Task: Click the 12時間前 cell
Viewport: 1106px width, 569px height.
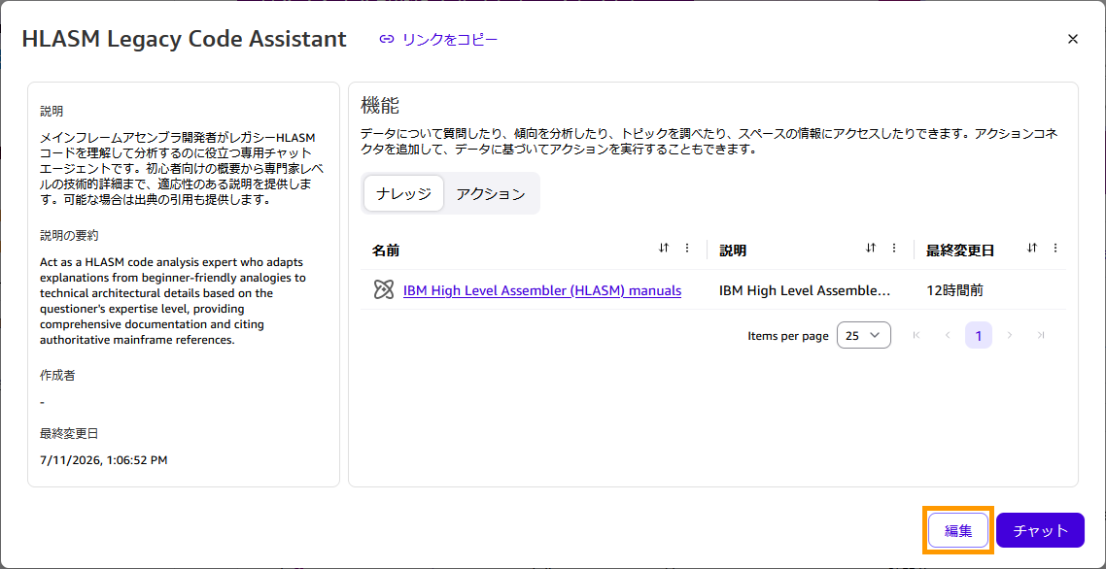Action: point(954,289)
